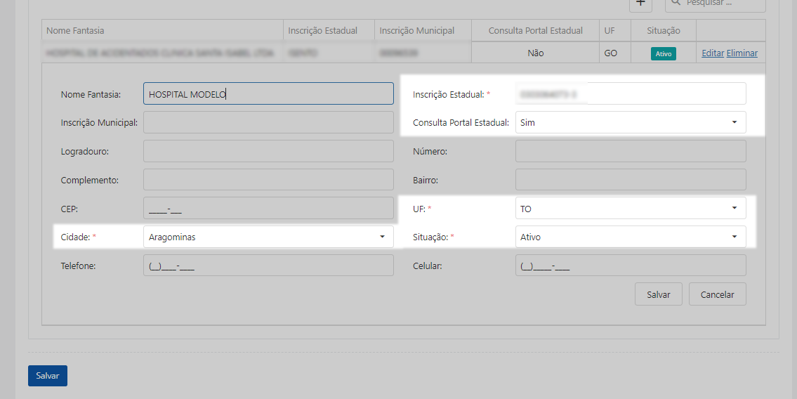Click the Cancelar button
The width and height of the screenshot is (797, 399).
[717, 294]
